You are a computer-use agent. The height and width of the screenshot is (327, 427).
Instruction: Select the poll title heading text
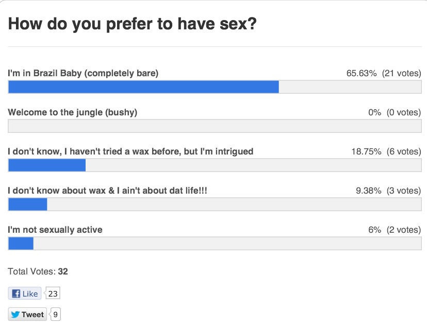coord(133,24)
